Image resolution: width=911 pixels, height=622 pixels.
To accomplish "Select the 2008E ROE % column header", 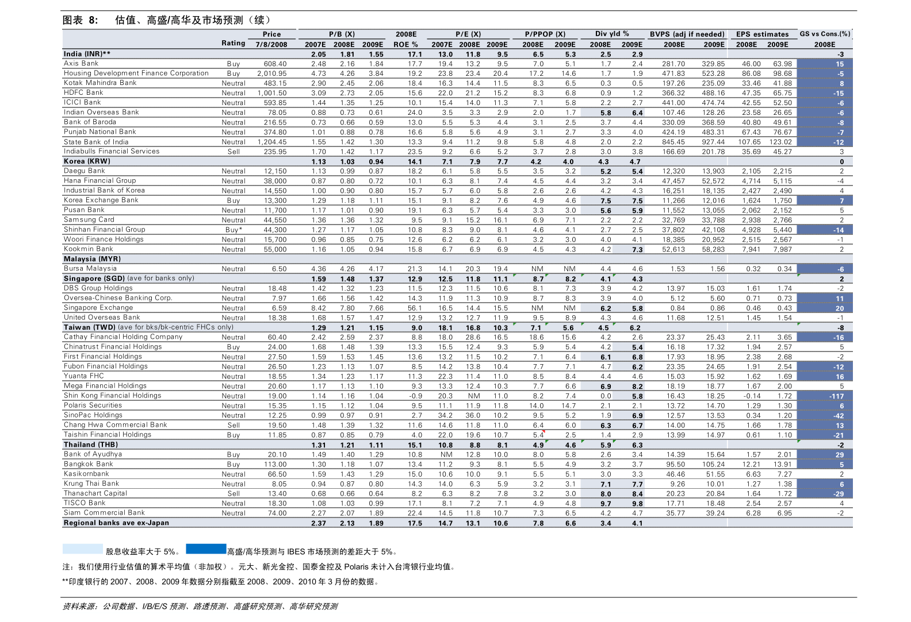I will pos(405,39).
